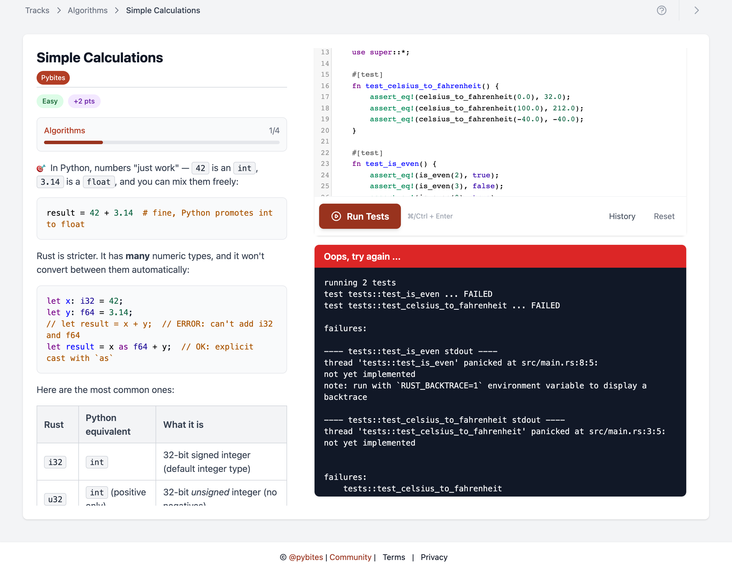Image resolution: width=732 pixels, height=572 pixels.
Task: Open the Terms page
Action: click(393, 557)
